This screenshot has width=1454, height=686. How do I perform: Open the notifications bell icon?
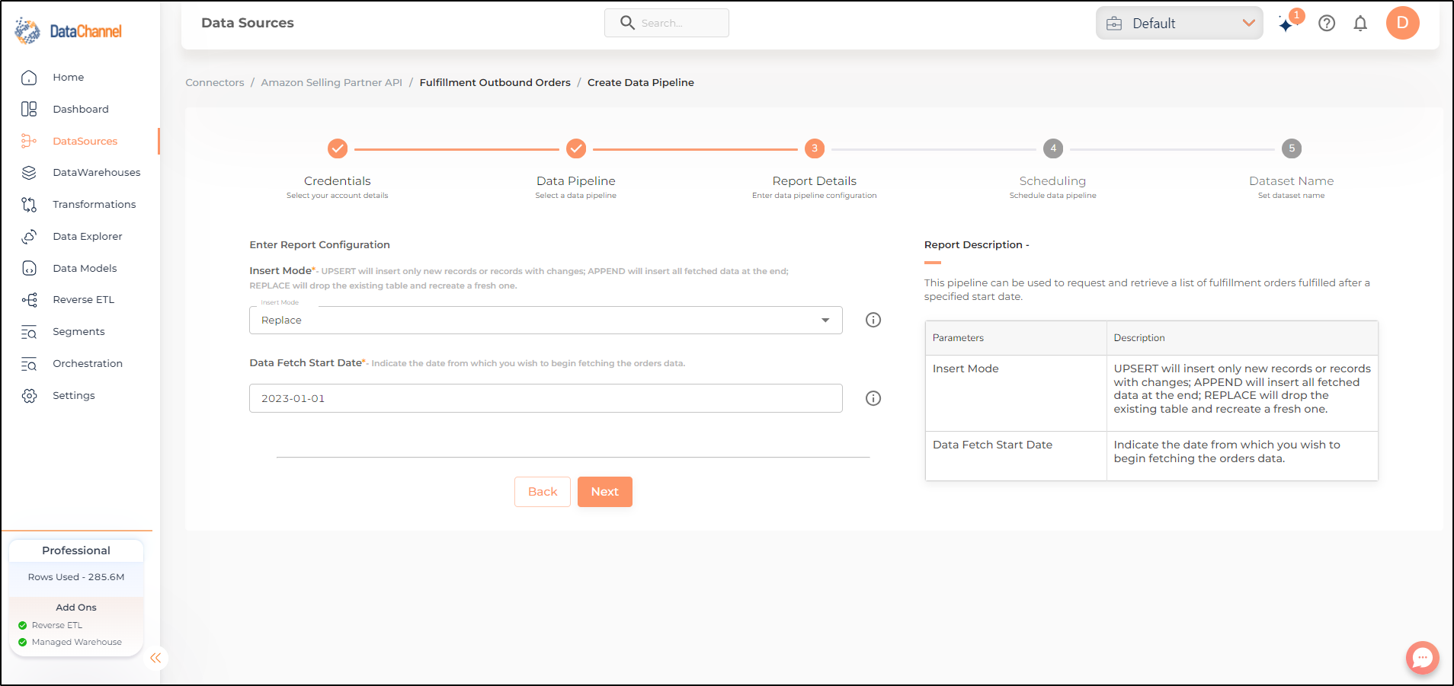[1360, 24]
